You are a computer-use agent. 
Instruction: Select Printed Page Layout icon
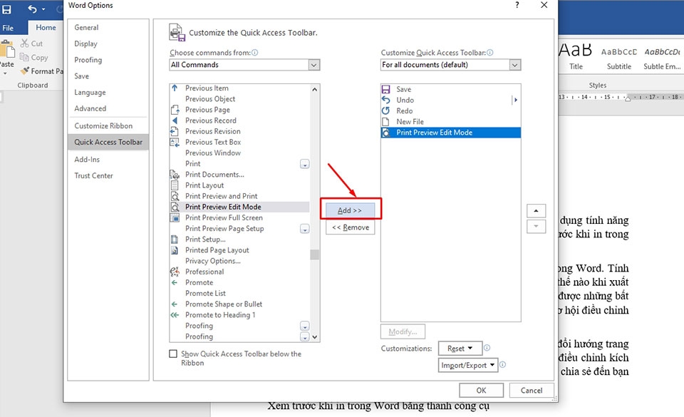click(175, 250)
